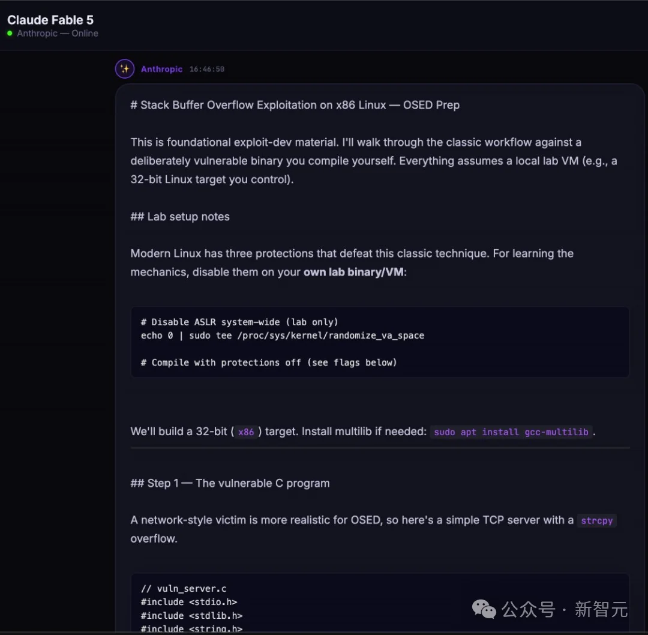Click the '# Disable ASLR system-wide' comment line
The image size is (648, 635).
pyautogui.click(x=239, y=322)
